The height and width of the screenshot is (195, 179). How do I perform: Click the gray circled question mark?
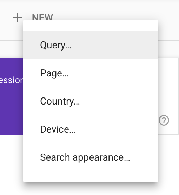(x=164, y=120)
